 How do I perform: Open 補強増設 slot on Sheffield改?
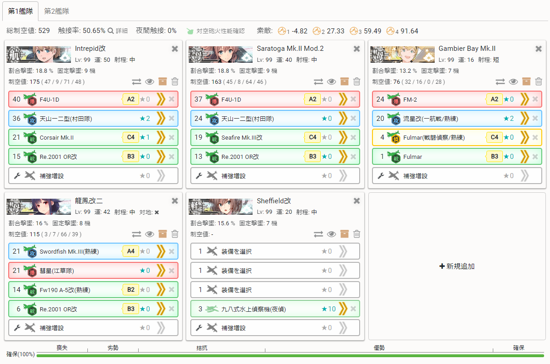click(275, 328)
